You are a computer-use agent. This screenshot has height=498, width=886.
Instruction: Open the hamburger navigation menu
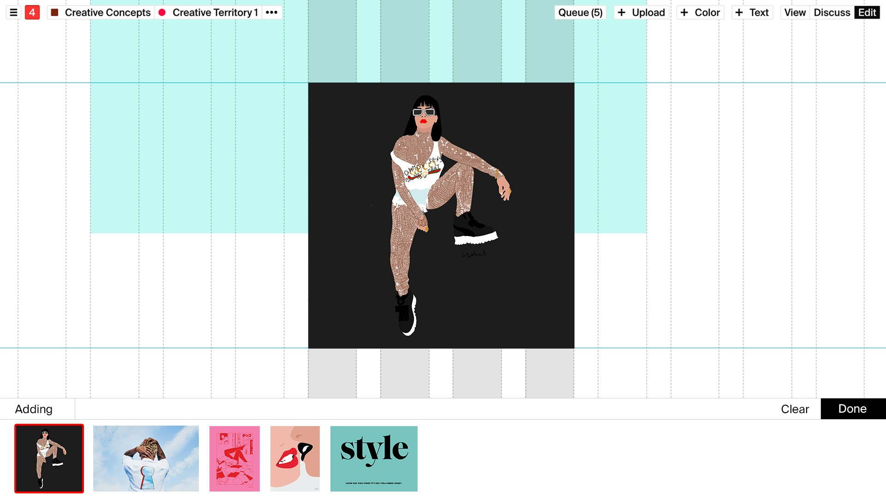(x=12, y=12)
